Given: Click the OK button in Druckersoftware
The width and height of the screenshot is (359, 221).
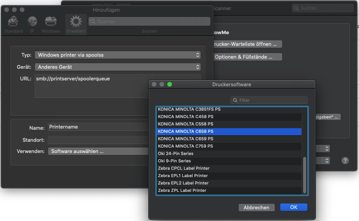Looking at the screenshot, I should click(x=293, y=207).
